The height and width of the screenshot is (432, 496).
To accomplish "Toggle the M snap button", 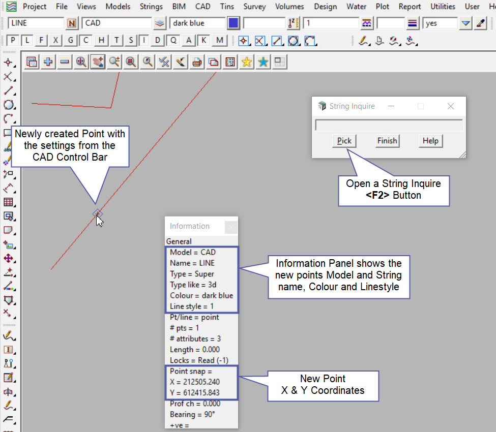I will point(219,41).
